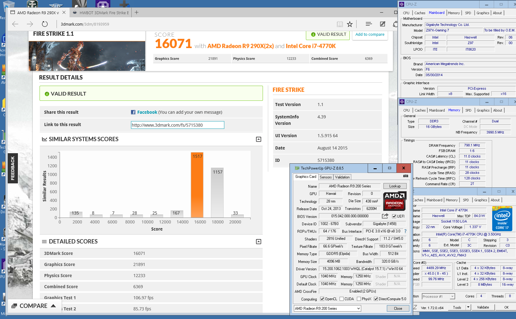
Task: Open Processor #1 selection dropdown in CPU-Z
Action: [x=438, y=297]
